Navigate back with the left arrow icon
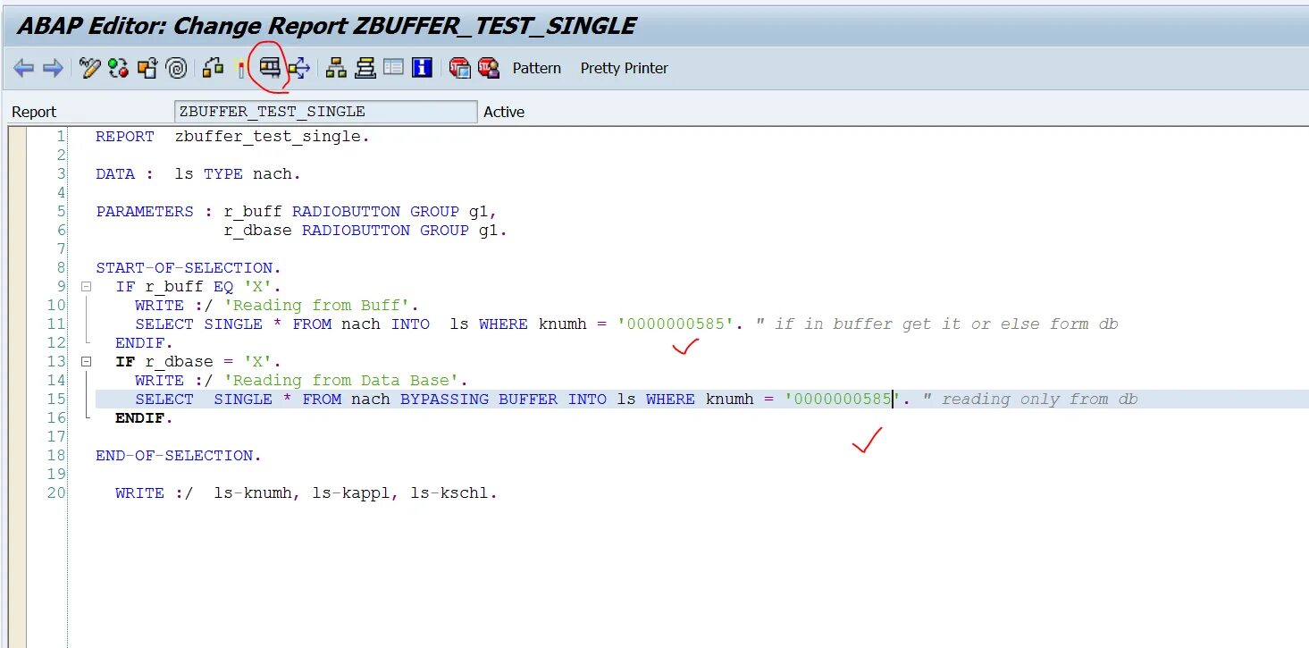This screenshot has height=648, width=1309. (24, 68)
